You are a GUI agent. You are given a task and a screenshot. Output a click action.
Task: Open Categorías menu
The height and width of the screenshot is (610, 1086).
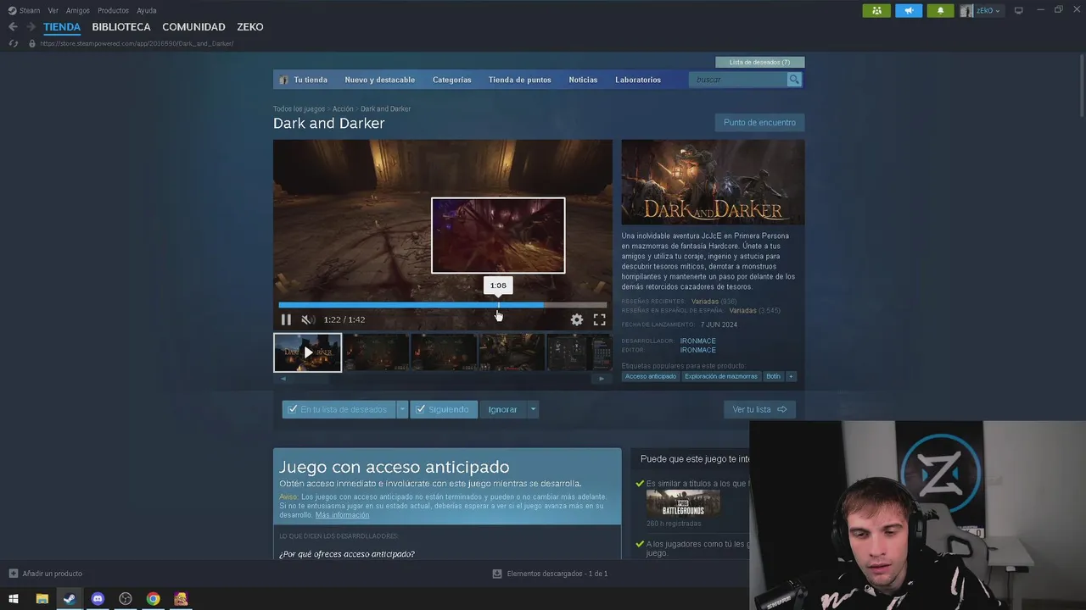click(x=452, y=80)
